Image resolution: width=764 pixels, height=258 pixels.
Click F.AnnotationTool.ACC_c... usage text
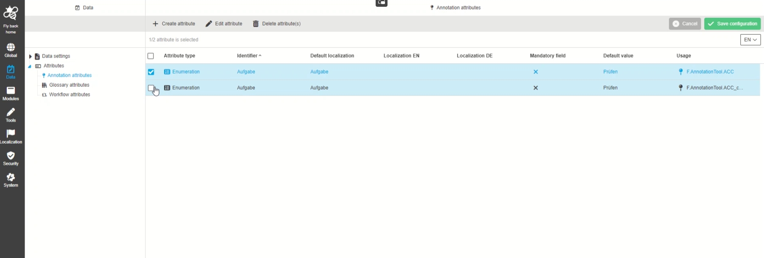pos(715,88)
